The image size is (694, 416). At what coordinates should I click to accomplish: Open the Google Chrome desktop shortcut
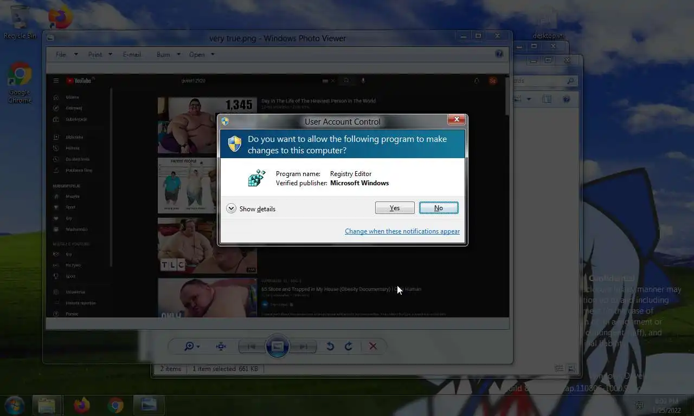coord(20,83)
